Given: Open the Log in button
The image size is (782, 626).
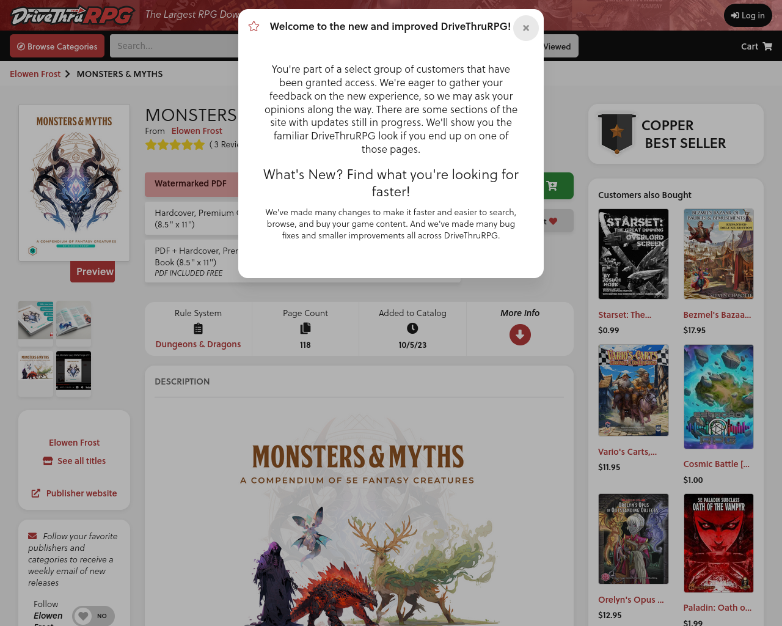Looking at the screenshot, I should [x=748, y=15].
